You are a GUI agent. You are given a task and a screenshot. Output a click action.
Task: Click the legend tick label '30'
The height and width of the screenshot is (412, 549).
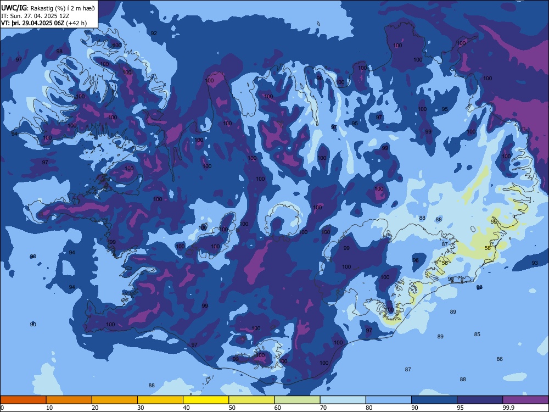click(141, 408)
